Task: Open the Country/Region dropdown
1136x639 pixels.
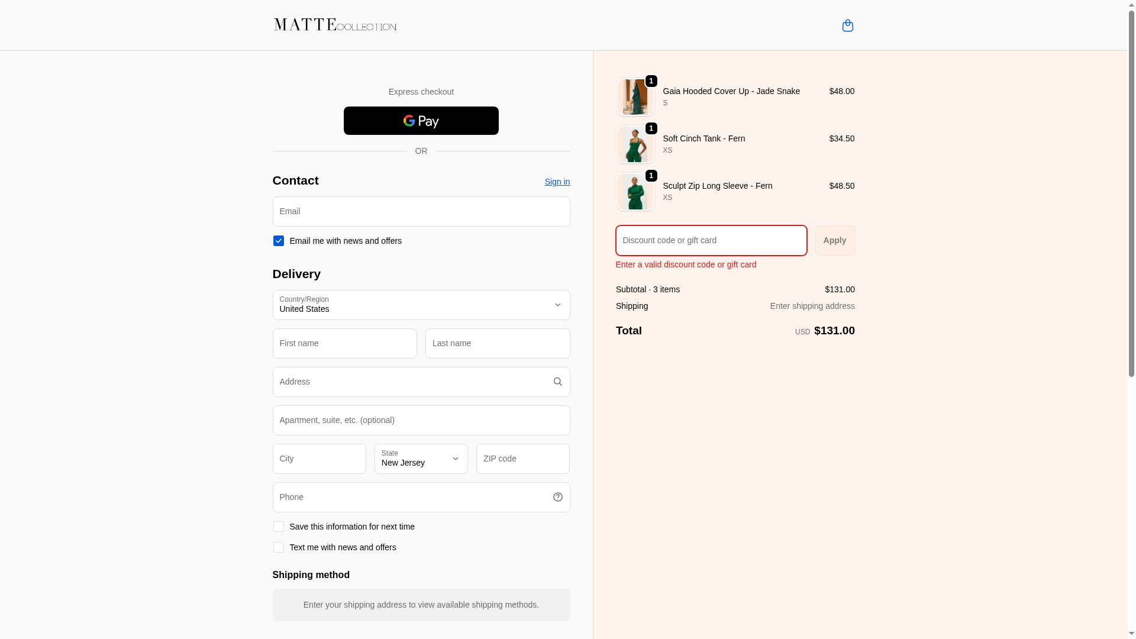Action: point(421,305)
